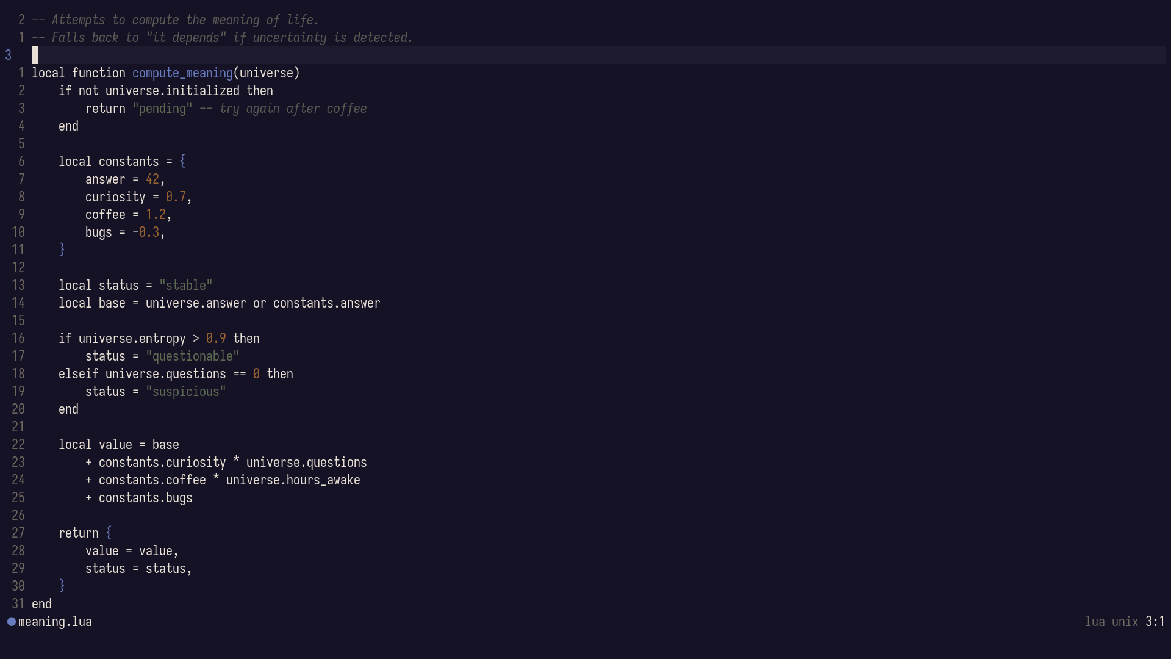The width and height of the screenshot is (1171, 659).
Task: Click the universe.hours_awake identifier
Action: click(293, 480)
